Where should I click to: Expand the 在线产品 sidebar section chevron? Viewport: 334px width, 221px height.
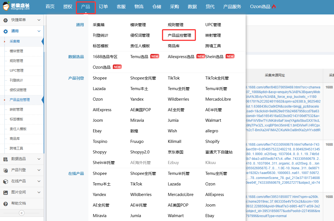(39, 181)
